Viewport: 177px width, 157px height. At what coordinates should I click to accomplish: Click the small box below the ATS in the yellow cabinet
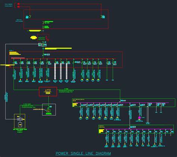pyautogui.click(x=20, y=125)
